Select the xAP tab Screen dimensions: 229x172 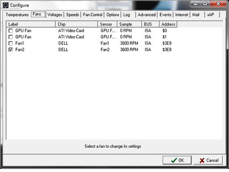pos(211,15)
